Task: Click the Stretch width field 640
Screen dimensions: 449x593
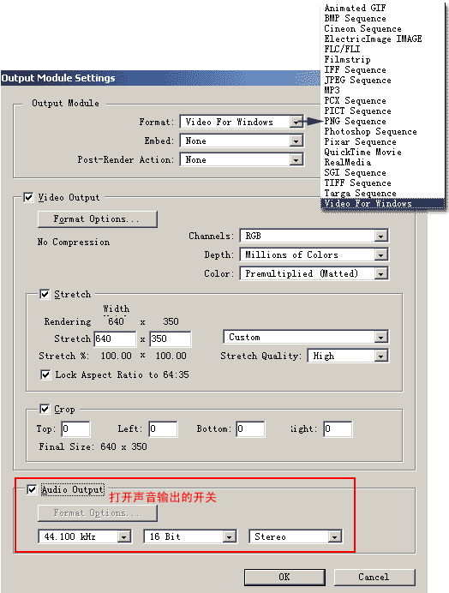Action: tap(115, 338)
